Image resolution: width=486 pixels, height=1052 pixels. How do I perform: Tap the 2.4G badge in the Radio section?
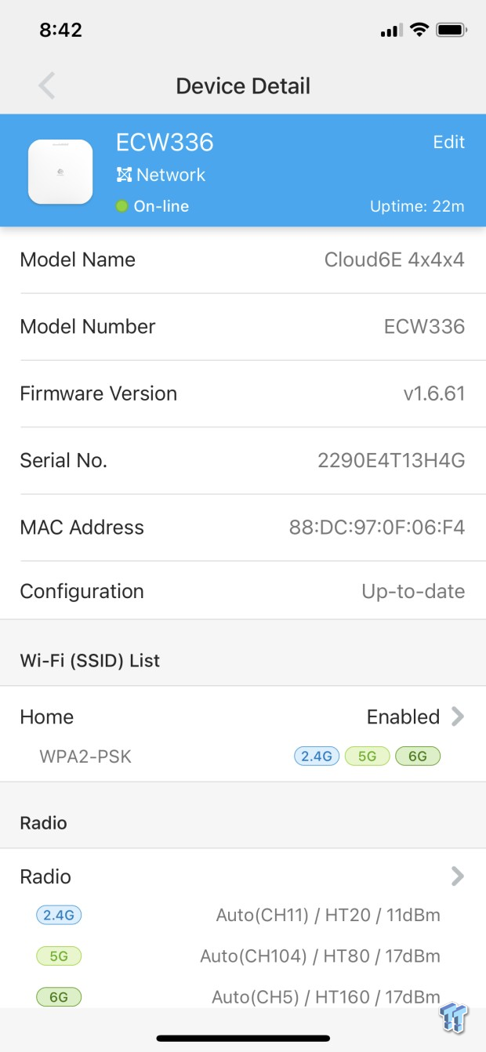coord(58,915)
